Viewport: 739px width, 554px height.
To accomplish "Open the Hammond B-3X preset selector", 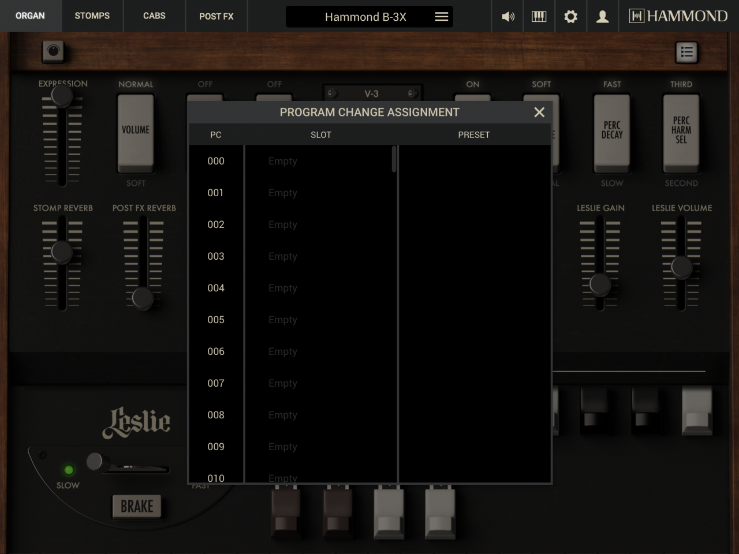I will coord(369,17).
